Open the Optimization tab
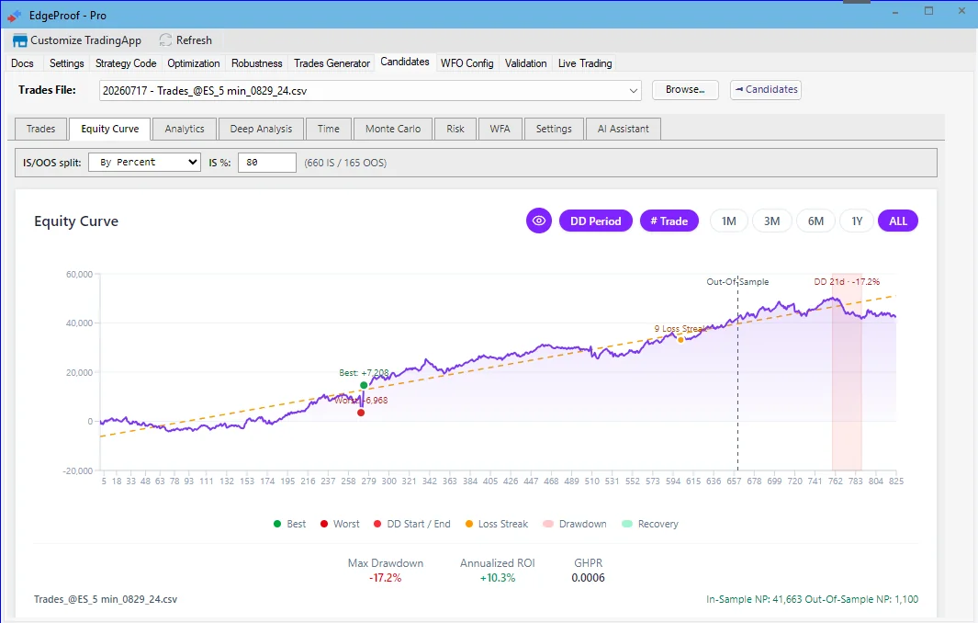Screen dimensions: 978x623 click(194, 63)
